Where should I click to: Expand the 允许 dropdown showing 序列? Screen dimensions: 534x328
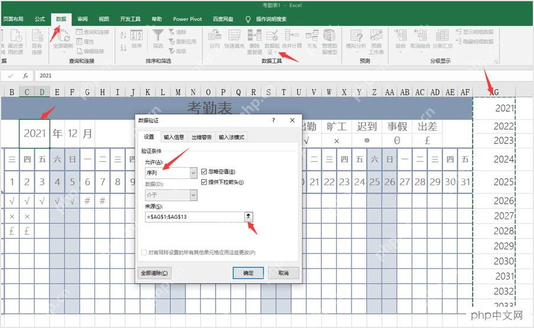click(x=193, y=173)
